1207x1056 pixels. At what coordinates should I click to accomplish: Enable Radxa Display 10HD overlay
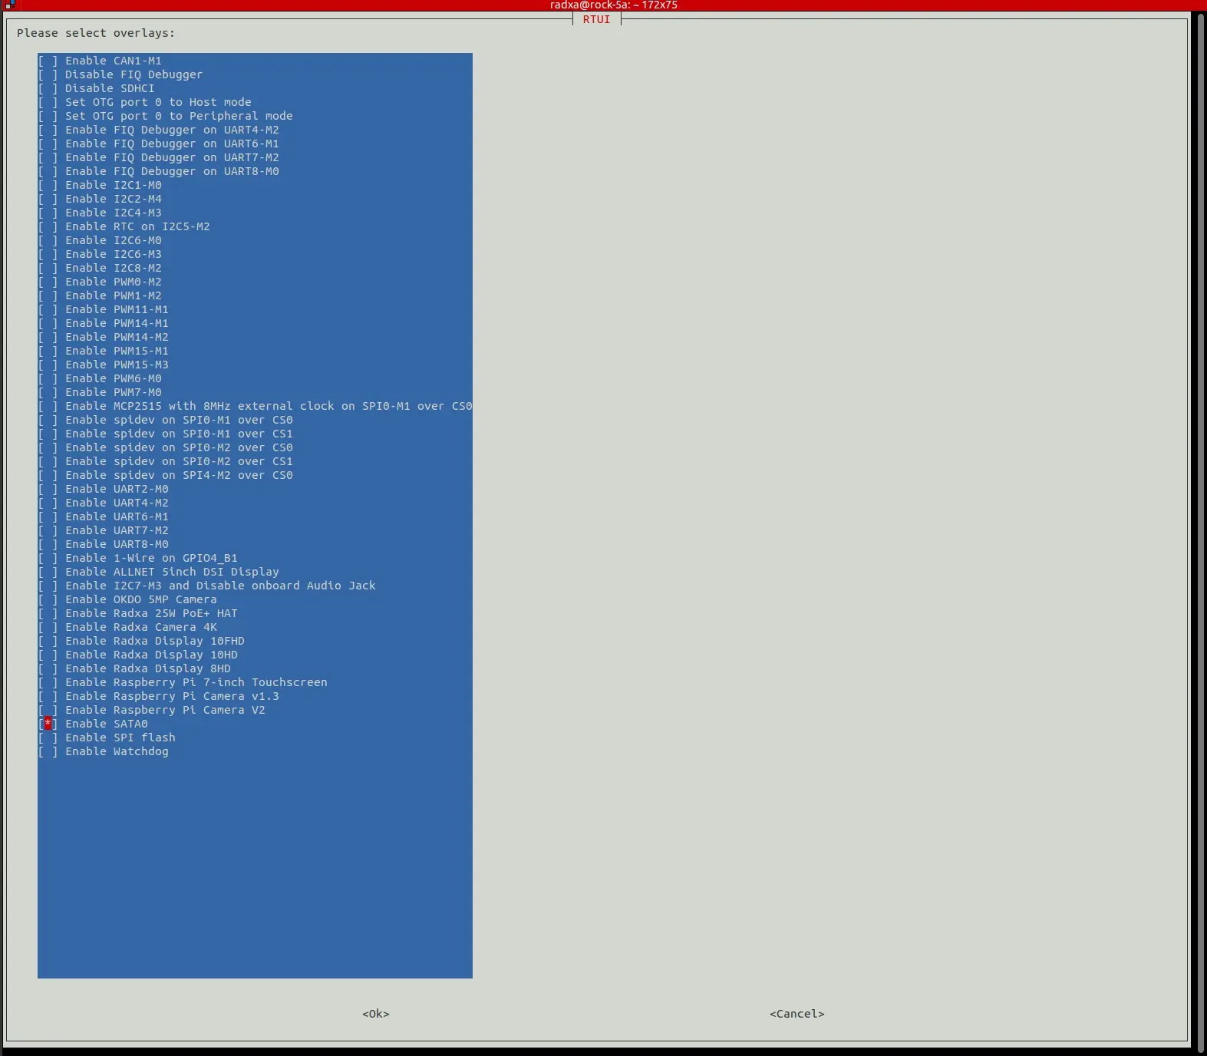[48, 655]
